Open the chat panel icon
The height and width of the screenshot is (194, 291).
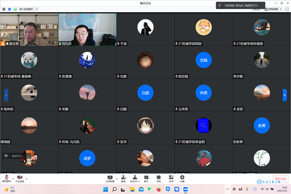[x=146, y=179]
